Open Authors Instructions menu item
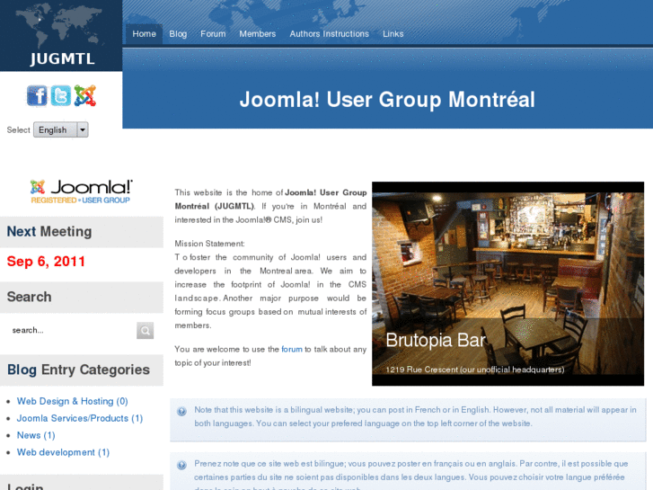Screen dimensions: 653x490 (329, 34)
